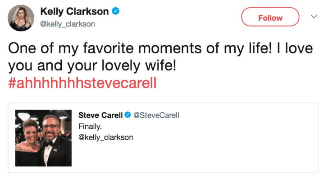
Task: Click the blue verified badge beside Kelly Clarkson
Action: (x=115, y=11)
